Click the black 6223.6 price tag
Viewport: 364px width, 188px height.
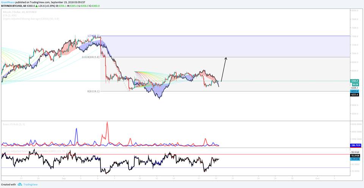coord(355,94)
